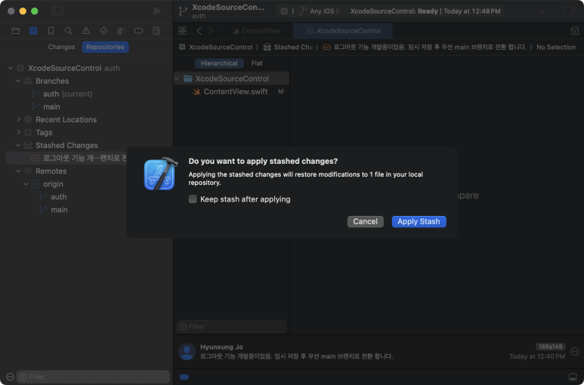584x385 pixels.
Task: Select the auth (current) branch
Action: 67,94
